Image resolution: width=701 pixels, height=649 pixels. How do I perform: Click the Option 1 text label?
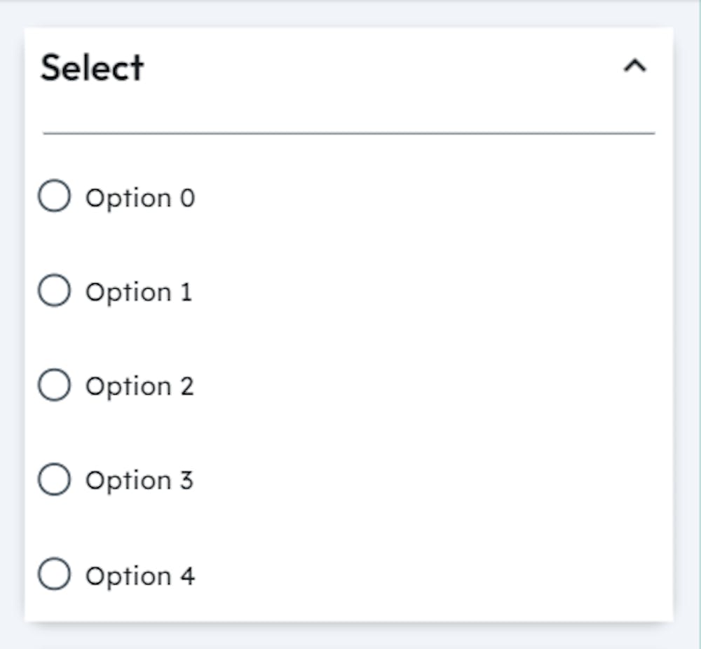(140, 292)
